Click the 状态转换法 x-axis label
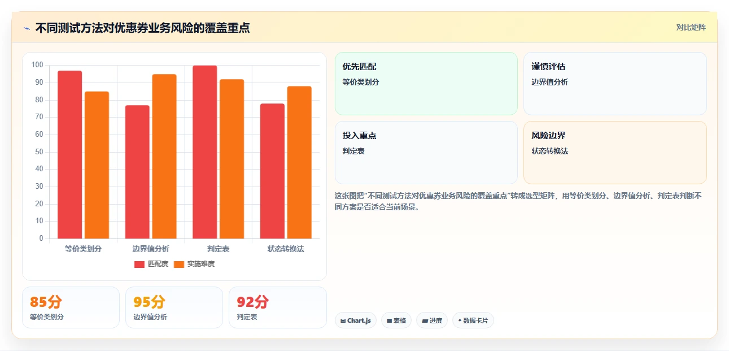The height and width of the screenshot is (351, 729). point(286,249)
